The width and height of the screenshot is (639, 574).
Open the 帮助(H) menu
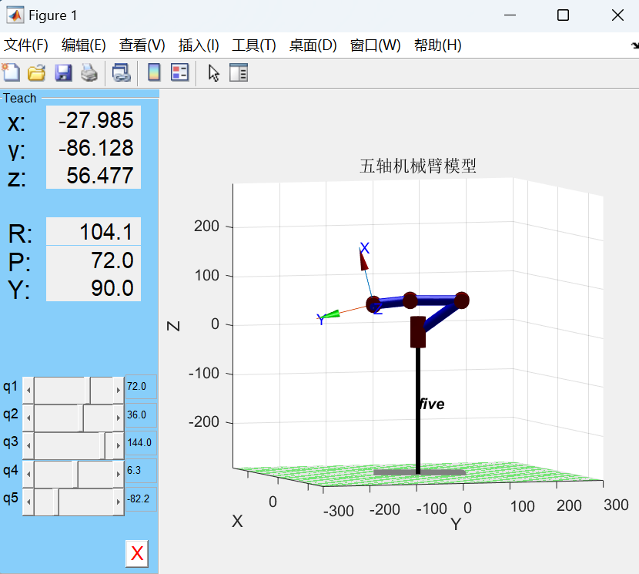coord(438,45)
